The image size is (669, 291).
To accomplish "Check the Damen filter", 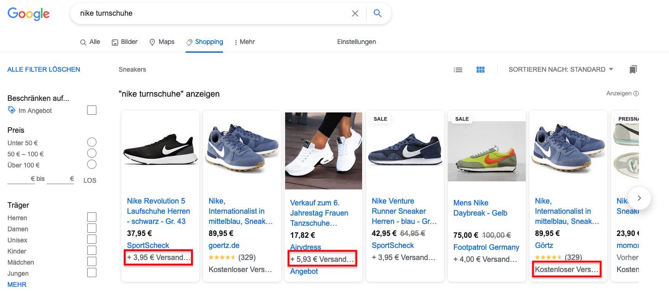I will click(92, 228).
